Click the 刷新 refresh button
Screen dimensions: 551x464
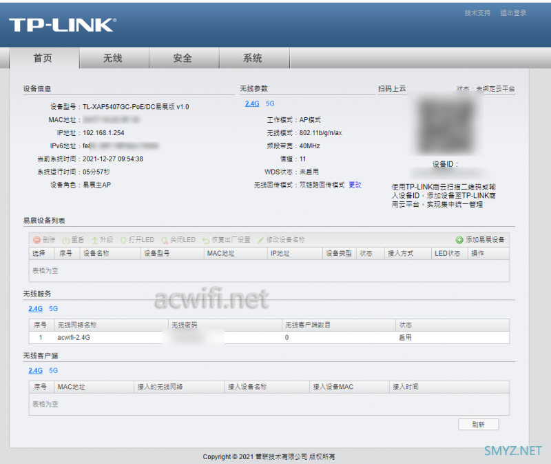[x=478, y=425]
